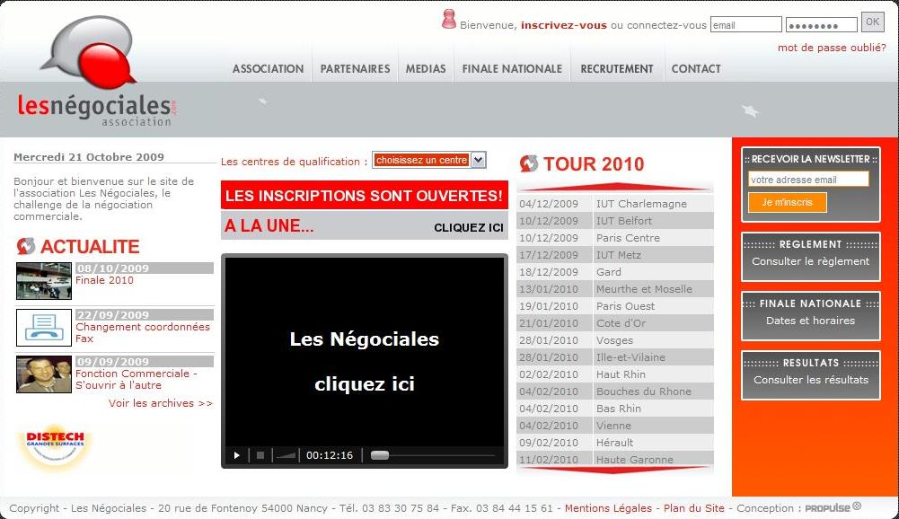Open the RECRUTEMENT menu
Viewport: 899px width, 519px height.
coord(617,69)
